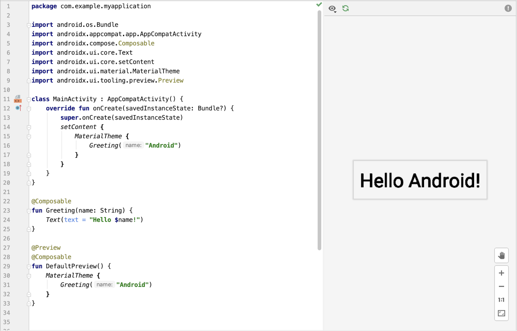Select the pan hand tool
Viewport: 517px width, 331px height.
click(x=501, y=255)
